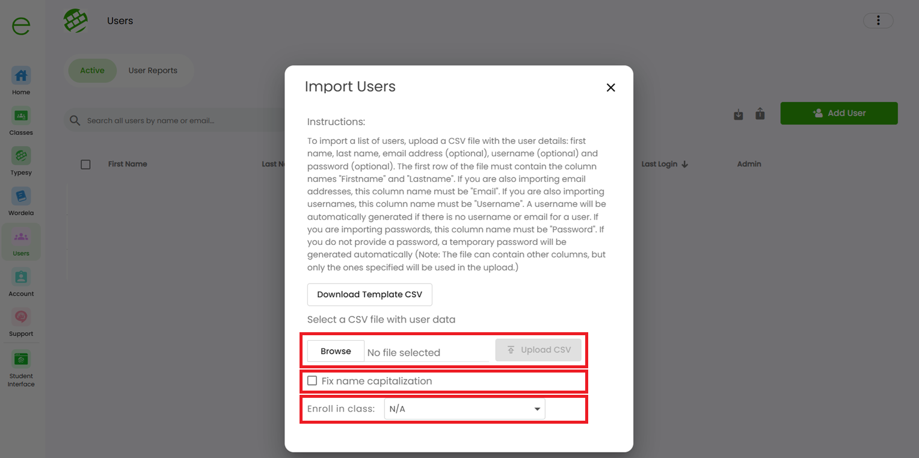Click the download users icon
Viewport: 919px width, 458px height.
tap(739, 114)
